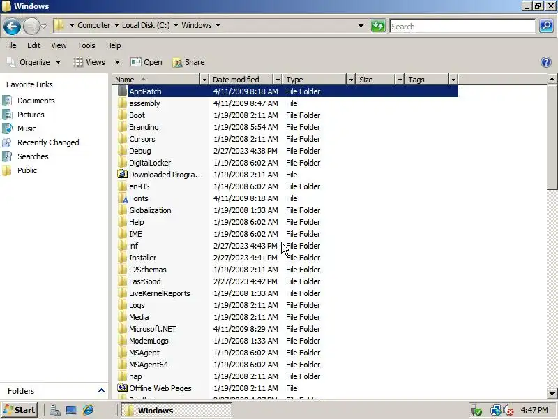The height and width of the screenshot is (419, 558).
Task: Click Show Desktop quick launch icon
Action: click(x=71, y=411)
